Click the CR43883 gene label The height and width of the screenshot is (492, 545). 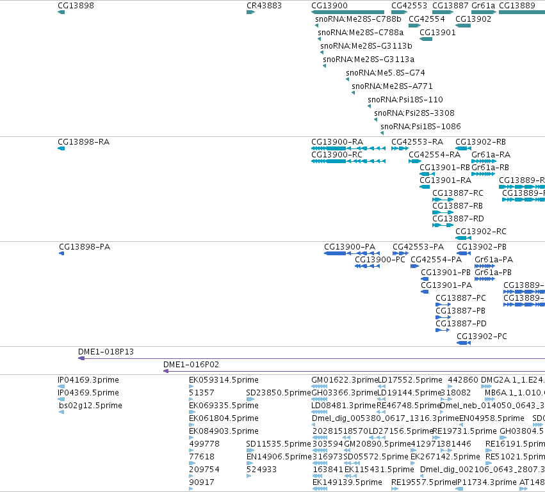click(x=264, y=6)
